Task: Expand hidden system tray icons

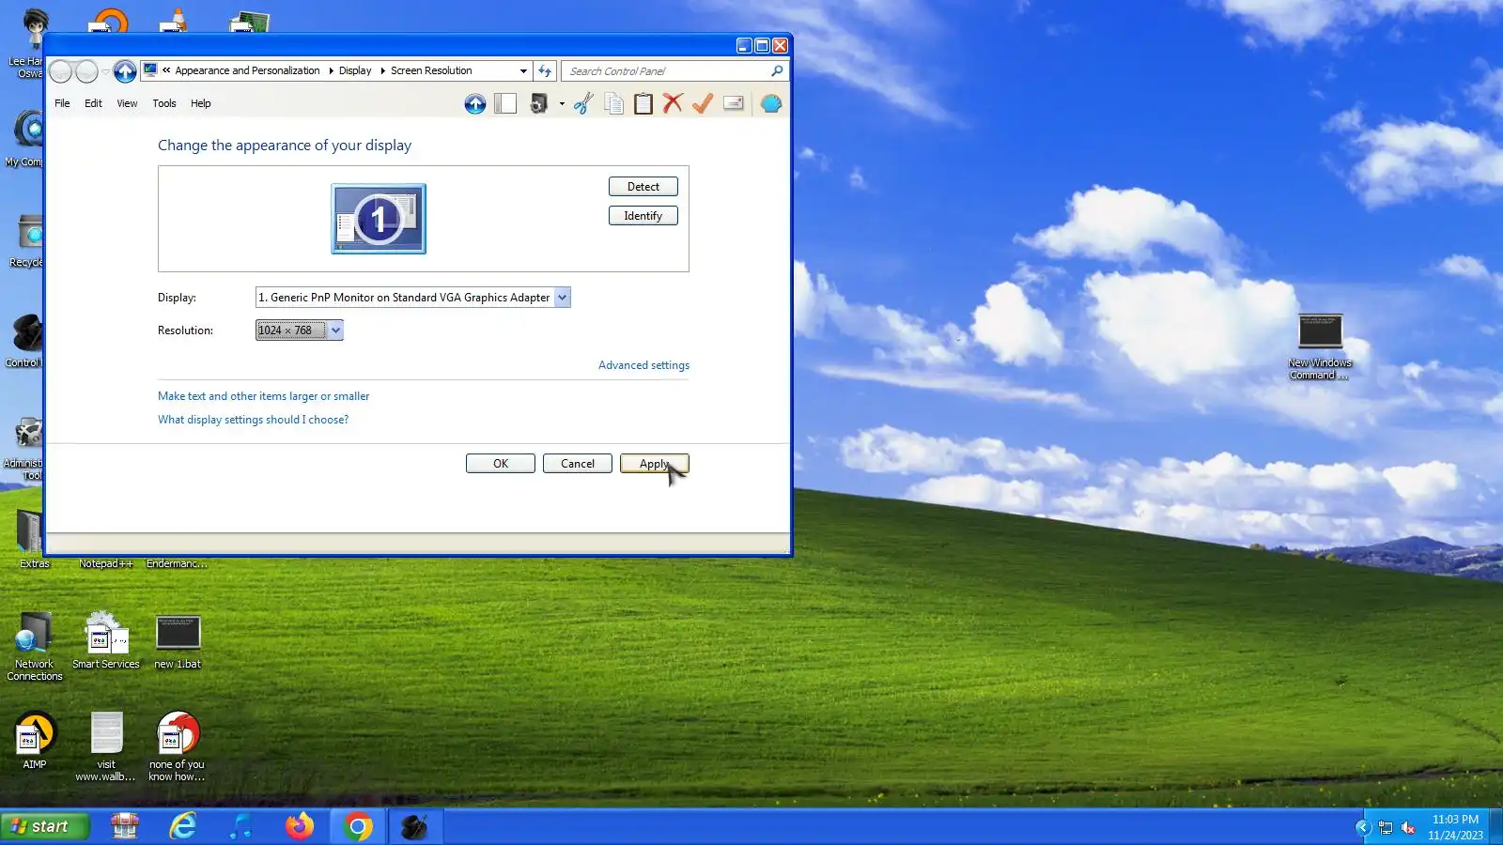Action: [x=1363, y=827]
